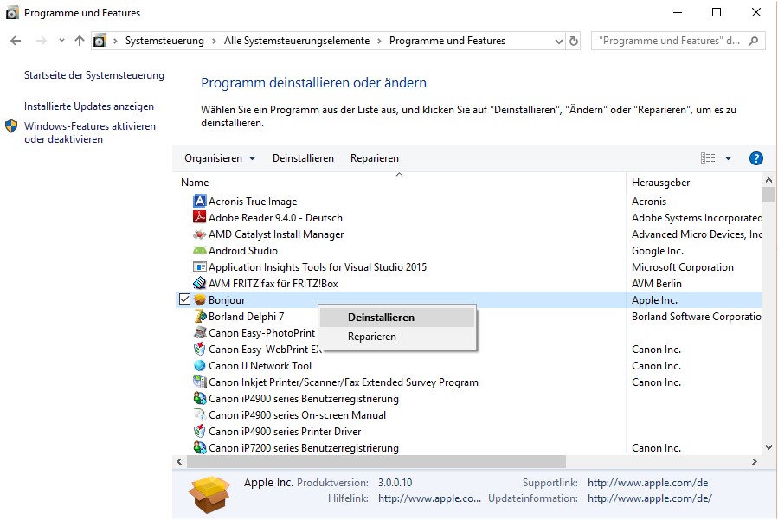778x520 pixels.
Task: Click the horizontal scrollbar thumb
Action: click(x=376, y=461)
